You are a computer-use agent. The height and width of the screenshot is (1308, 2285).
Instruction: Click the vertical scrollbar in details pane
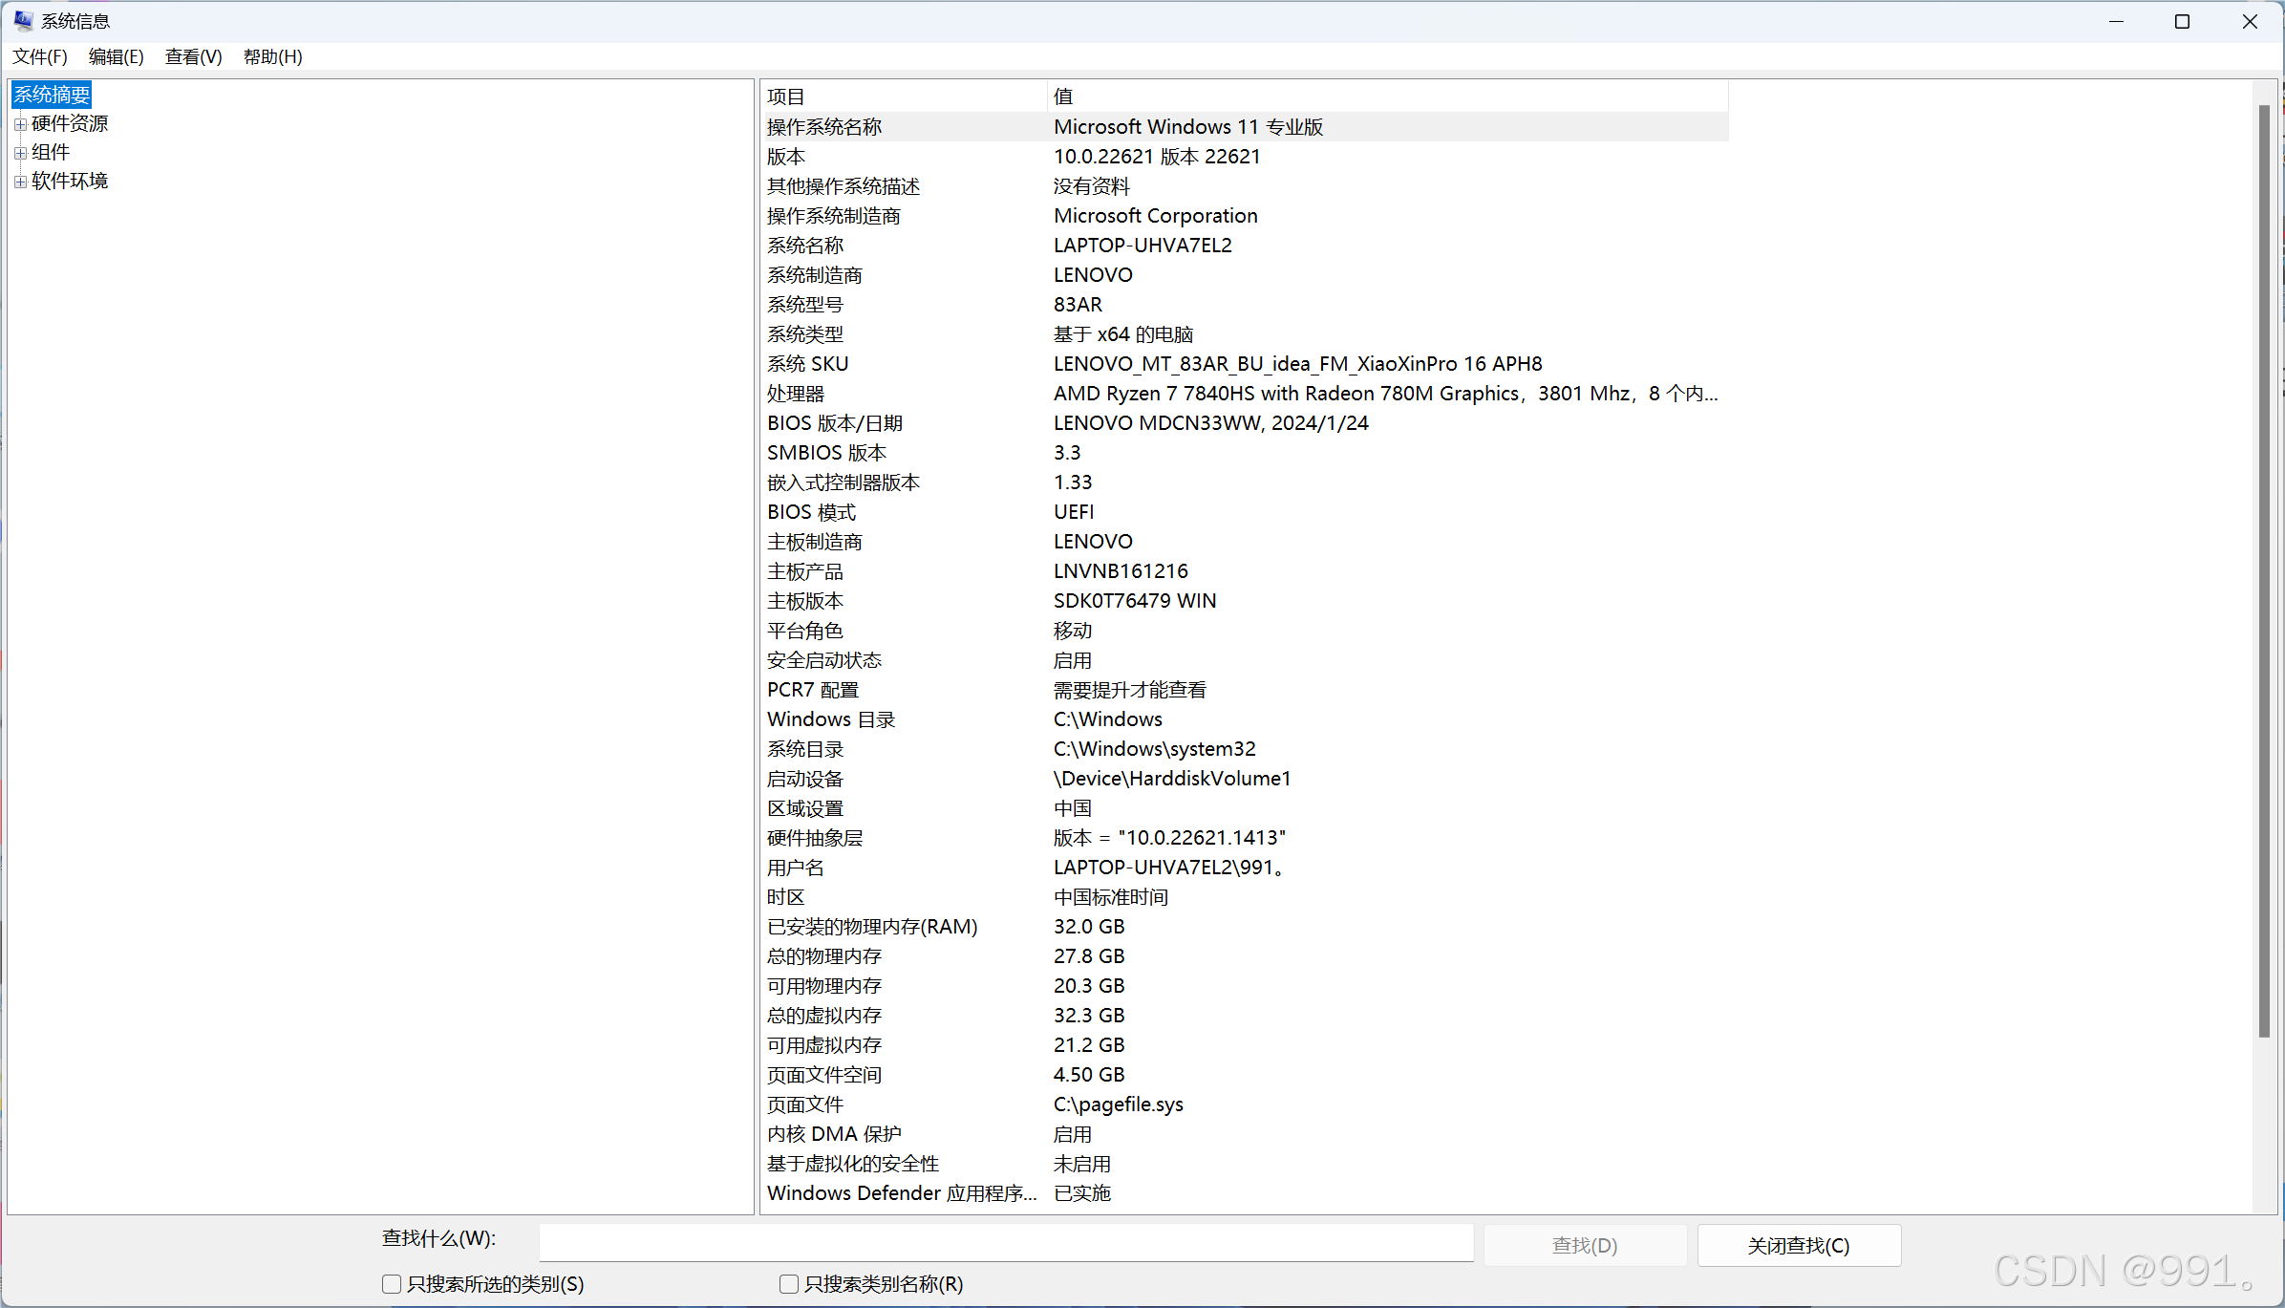(x=2263, y=573)
